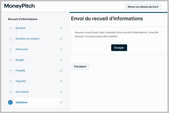169x113 pixels.
Task: Click the Budget step circle icon
Action: [x=10, y=60]
